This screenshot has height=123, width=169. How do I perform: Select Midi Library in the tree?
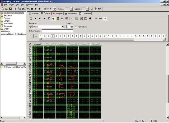pyautogui.click(x=5, y=31)
